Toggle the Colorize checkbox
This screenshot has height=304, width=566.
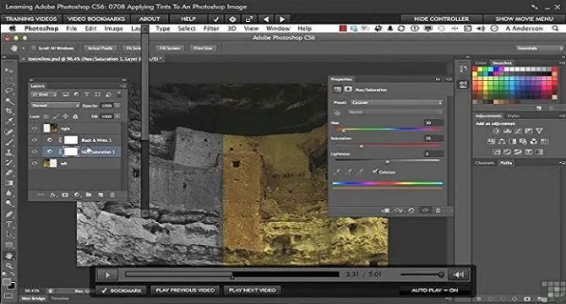pyautogui.click(x=375, y=171)
